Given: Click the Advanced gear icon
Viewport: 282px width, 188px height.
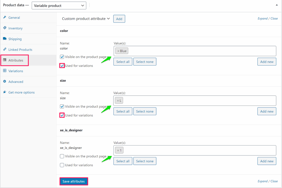Looking at the screenshot, I should coord(5,81).
